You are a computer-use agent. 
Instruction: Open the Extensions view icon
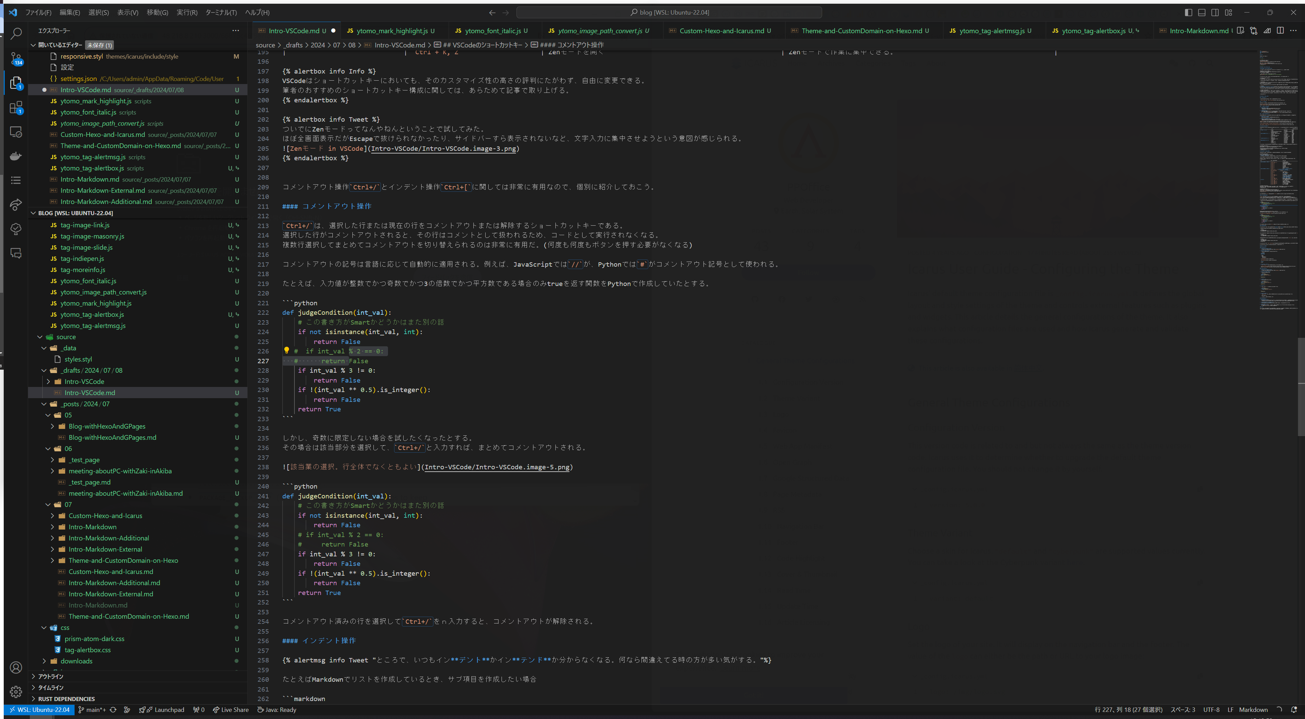click(x=16, y=107)
